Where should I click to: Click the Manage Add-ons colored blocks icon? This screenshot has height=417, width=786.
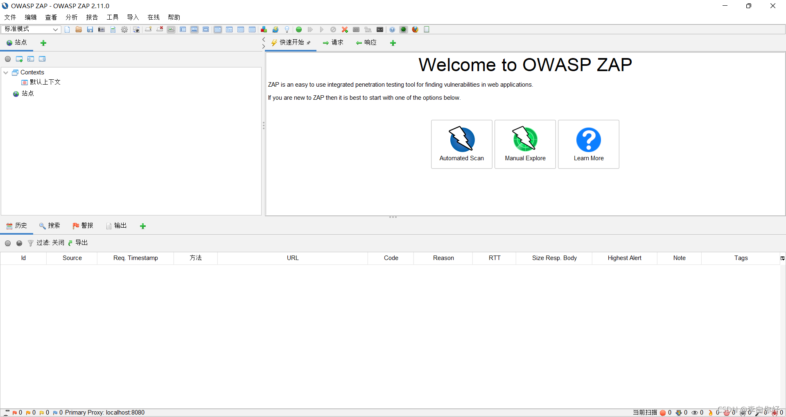coord(264,29)
